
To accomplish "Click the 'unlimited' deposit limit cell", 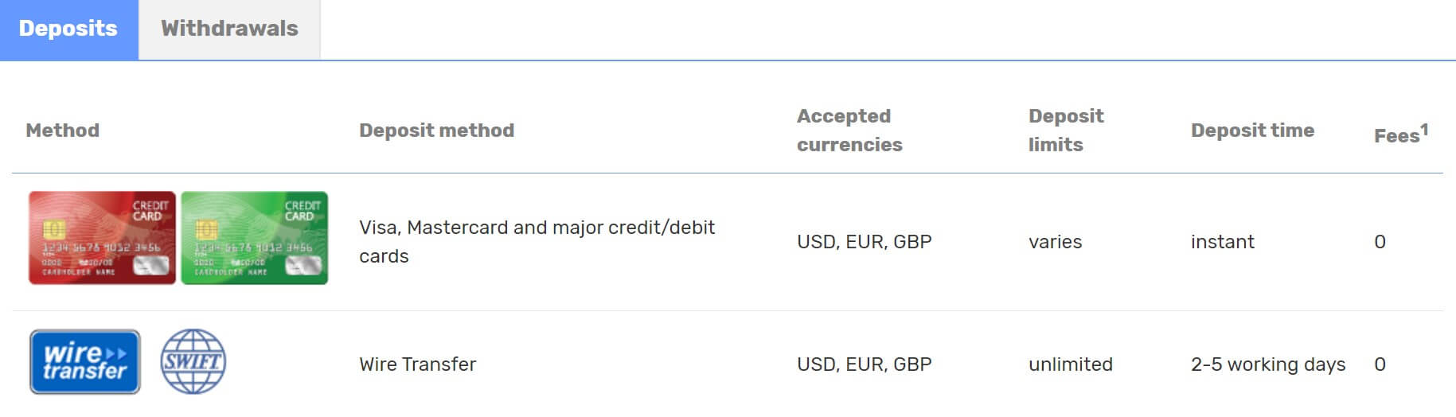I will (1071, 364).
